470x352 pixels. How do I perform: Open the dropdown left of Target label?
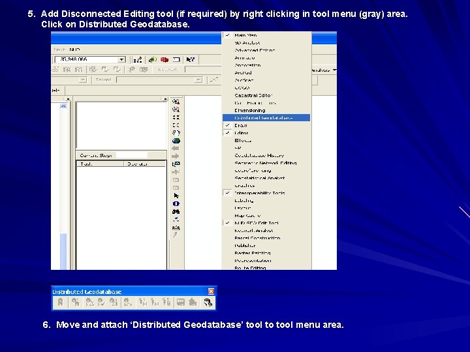pyautogui.click(x=83, y=80)
